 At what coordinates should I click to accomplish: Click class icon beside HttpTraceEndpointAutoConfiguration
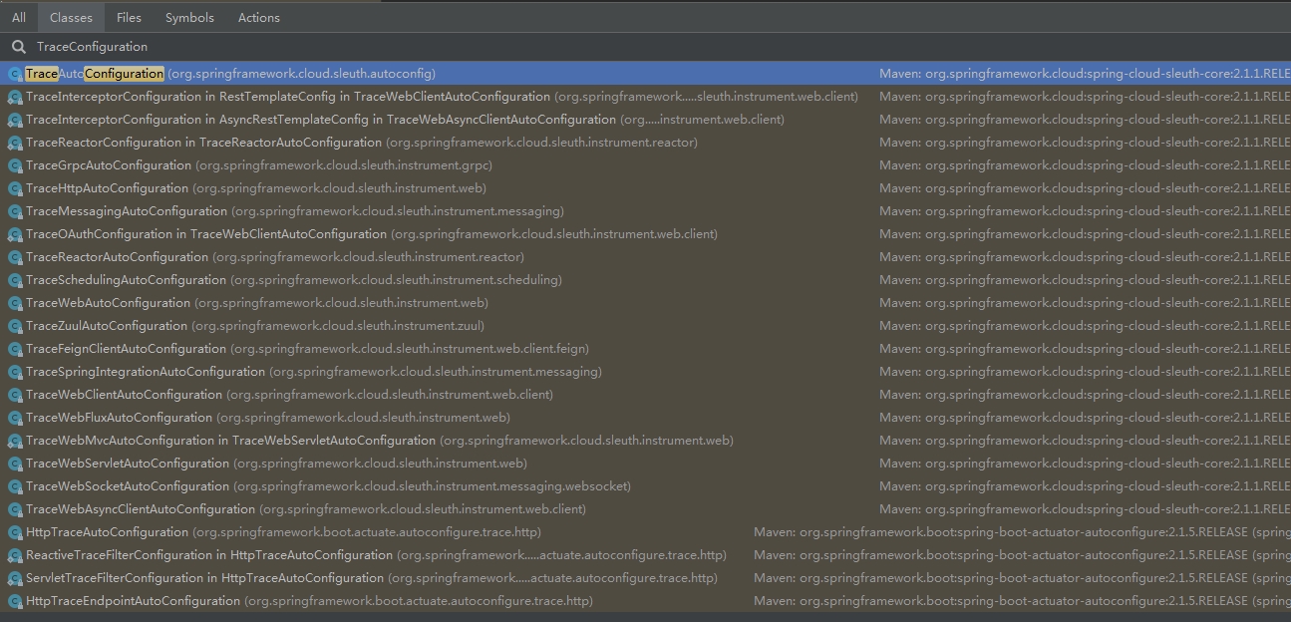pyautogui.click(x=15, y=601)
